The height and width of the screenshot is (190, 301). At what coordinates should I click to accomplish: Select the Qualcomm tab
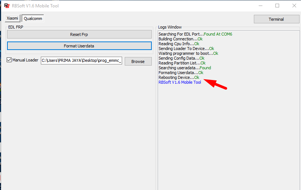tap(33, 19)
